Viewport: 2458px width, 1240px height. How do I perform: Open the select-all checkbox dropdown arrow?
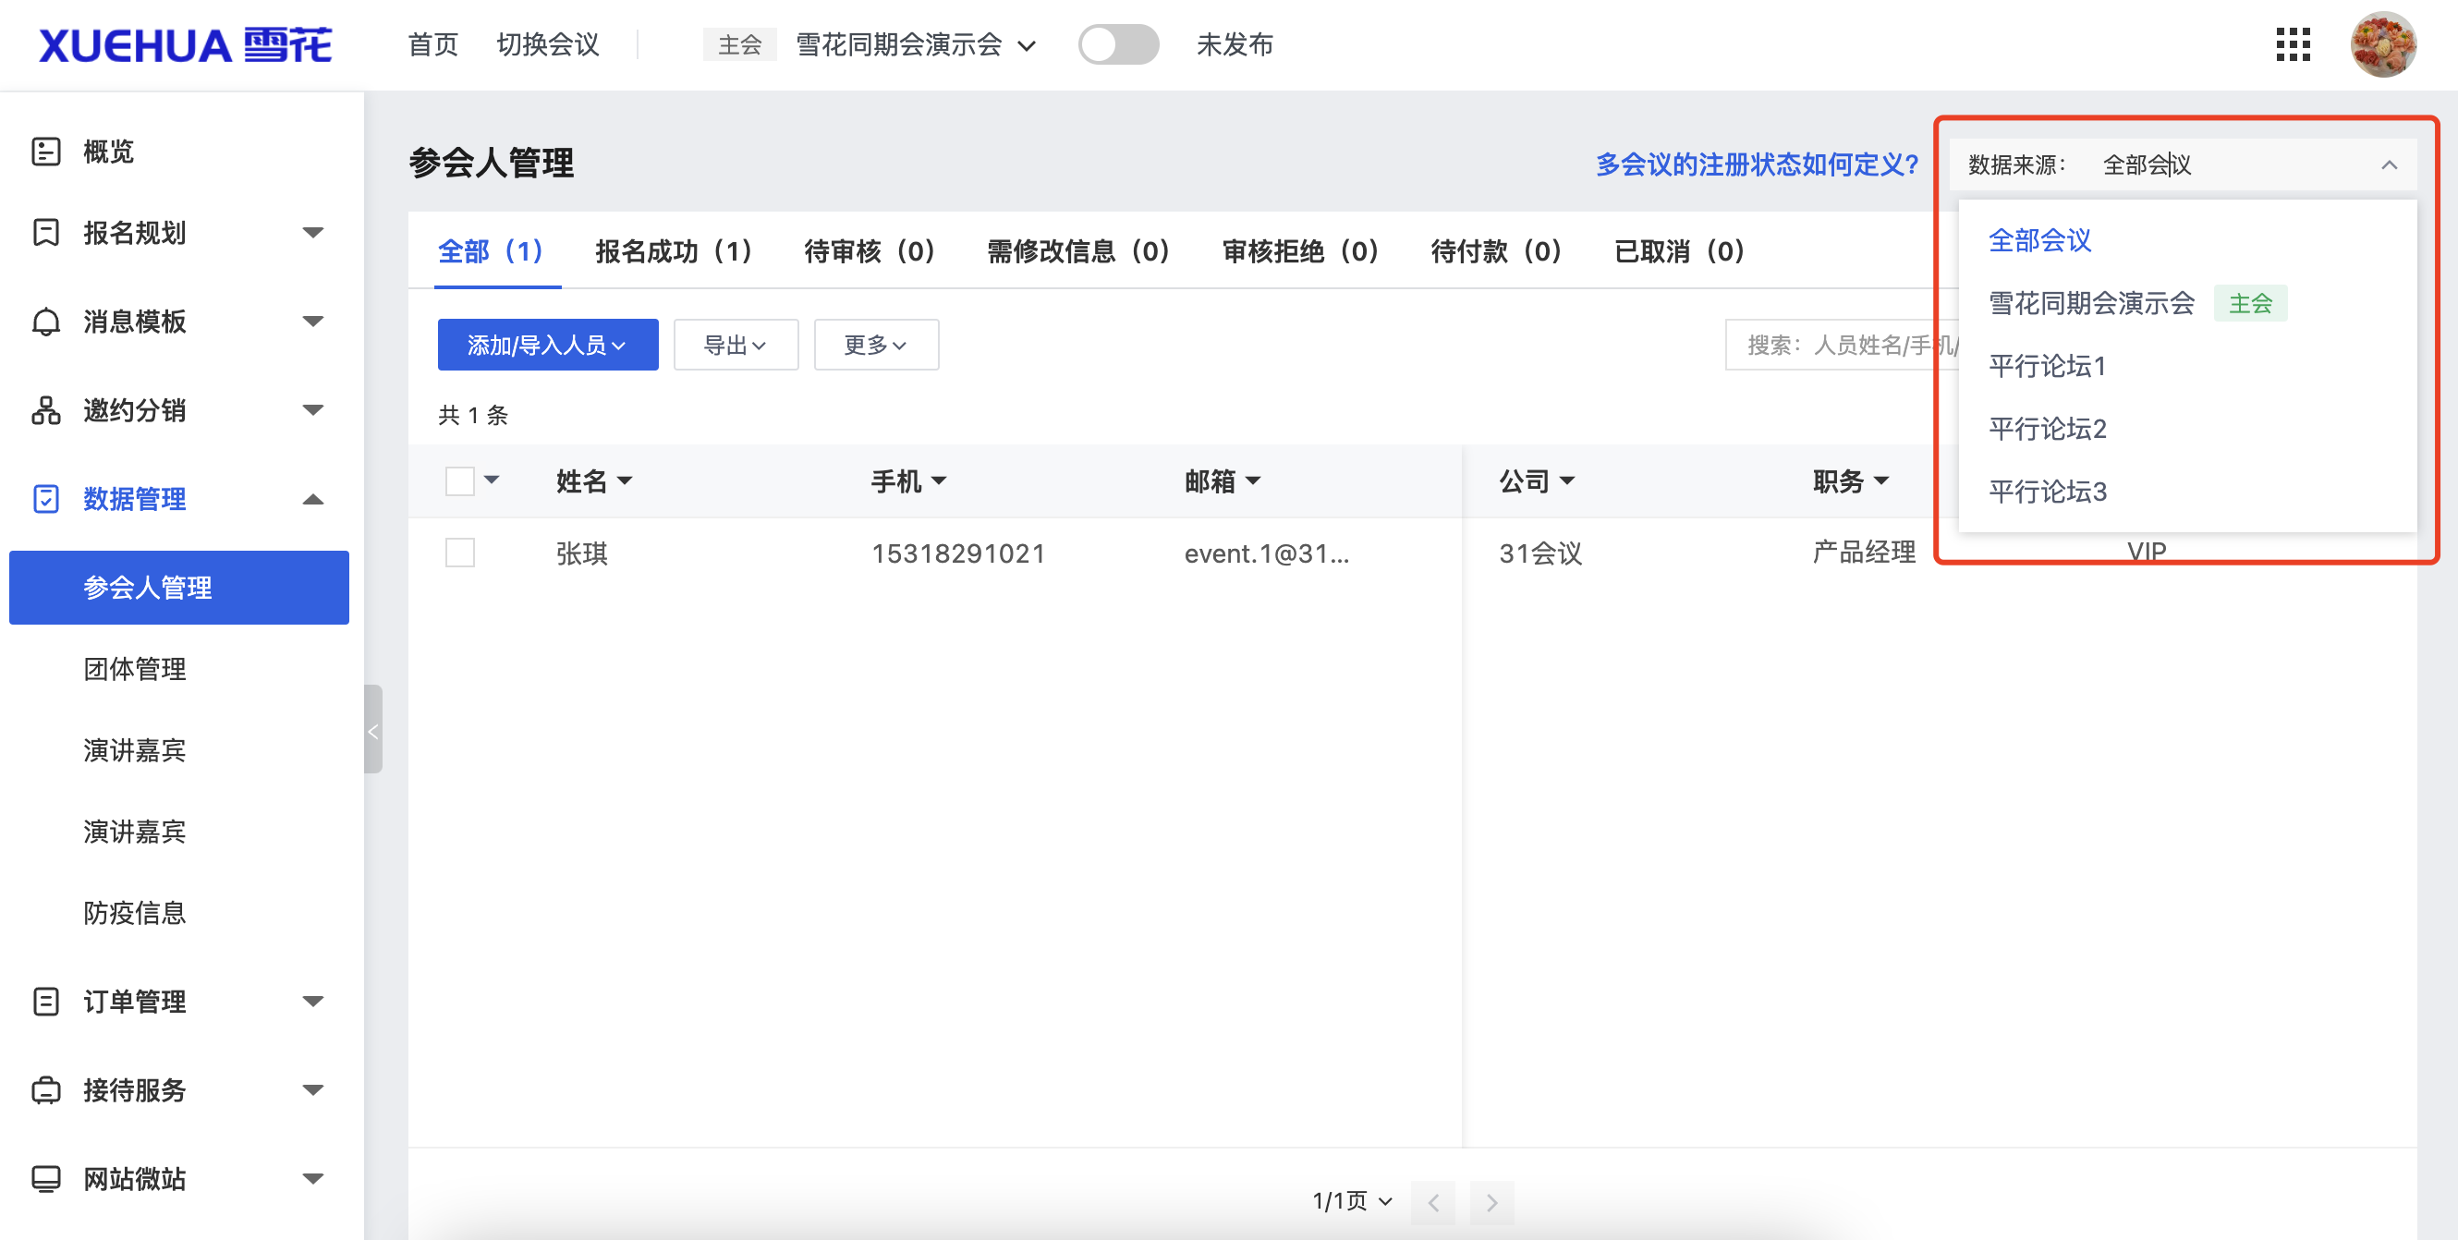pos(493,480)
